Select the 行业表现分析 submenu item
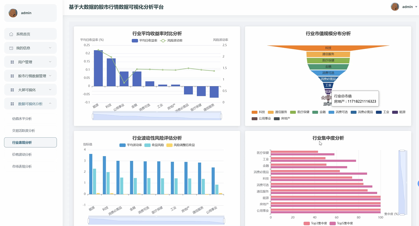Image resolution: width=419 pixels, height=226 pixels. coord(30,143)
